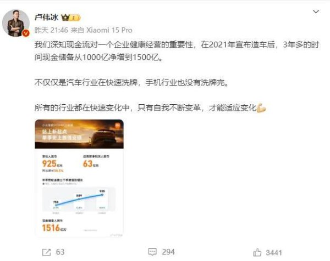This screenshot has height=261, width=330.
Task: Click the orange verified V badge
Action: pos(26,33)
